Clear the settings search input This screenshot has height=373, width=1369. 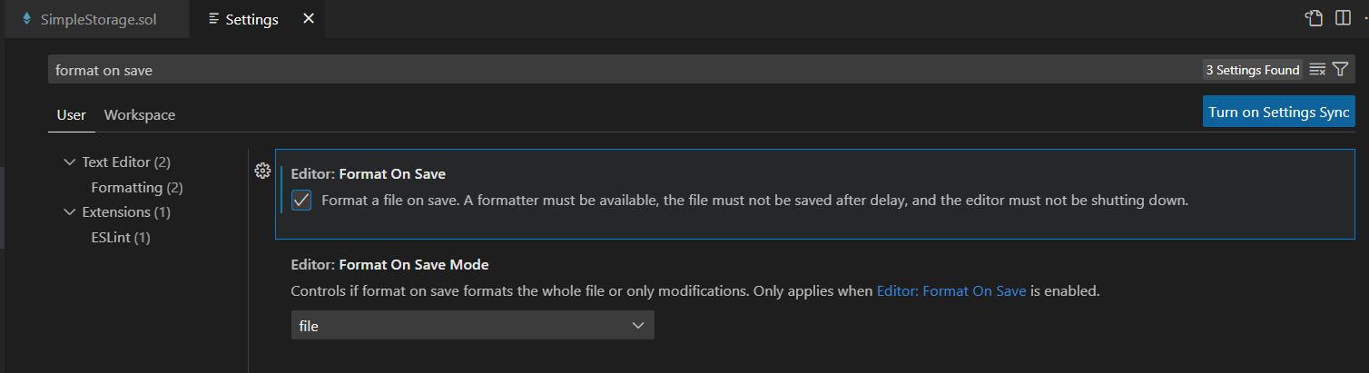(x=1318, y=70)
